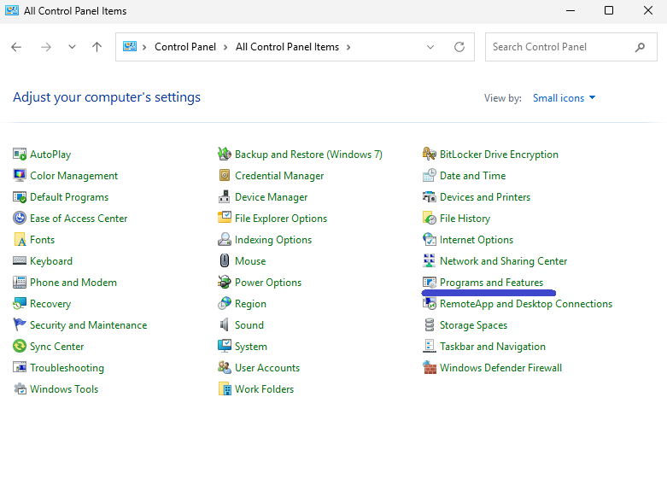667x502 pixels.
Task: Go up one level with Up arrow
Action: click(x=97, y=47)
